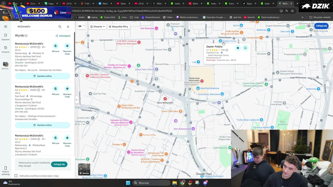Viewport: 333px width, 187px height.
Task: Clear the McDonald's search query
Action: (x=68, y=26)
